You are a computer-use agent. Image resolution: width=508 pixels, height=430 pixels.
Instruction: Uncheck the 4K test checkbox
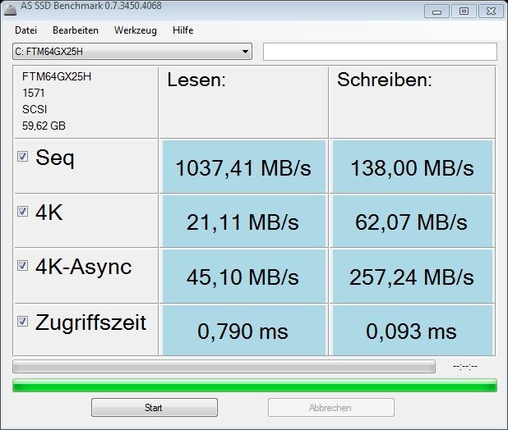(x=23, y=211)
